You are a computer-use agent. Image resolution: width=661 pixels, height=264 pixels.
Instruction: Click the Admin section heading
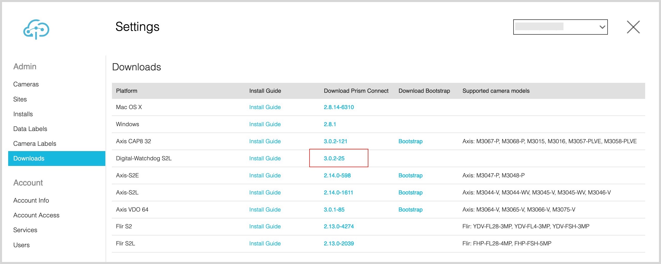(x=25, y=67)
